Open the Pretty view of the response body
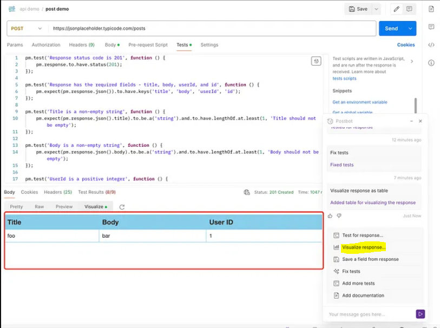 pyautogui.click(x=17, y=206)
